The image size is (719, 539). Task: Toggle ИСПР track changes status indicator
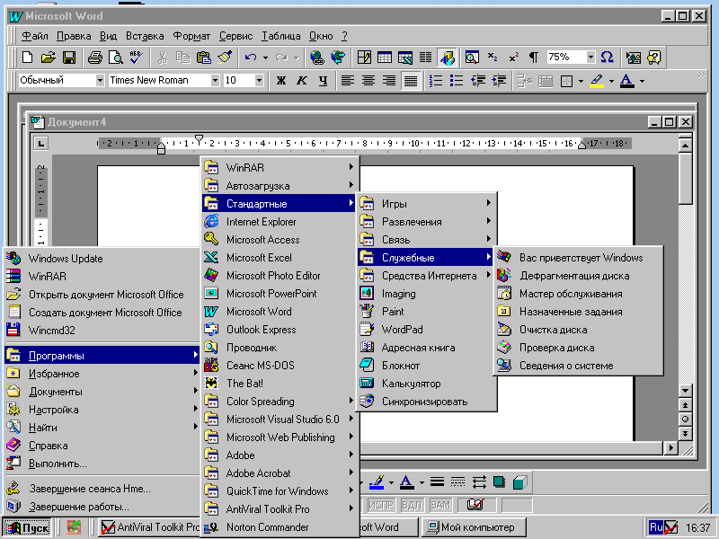381,505
